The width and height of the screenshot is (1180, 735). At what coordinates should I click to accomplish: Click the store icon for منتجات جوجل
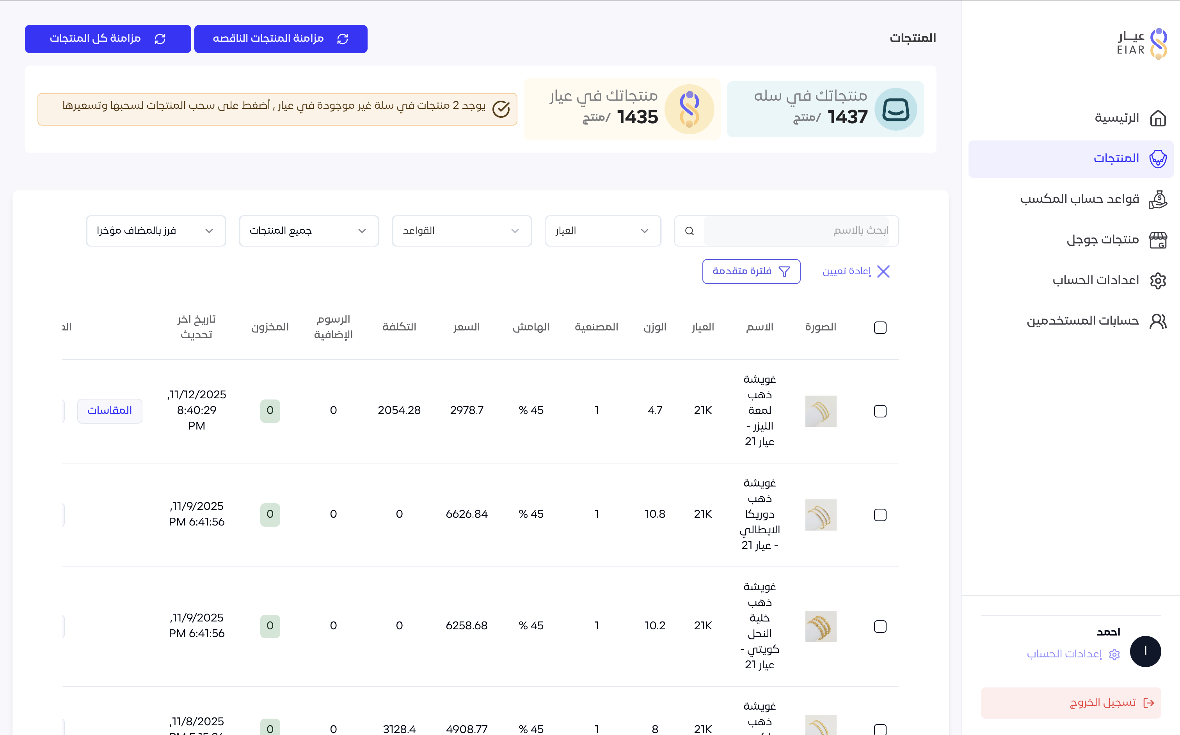point(1158,240)
